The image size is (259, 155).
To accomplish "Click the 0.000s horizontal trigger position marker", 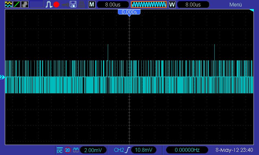I will coord(129,13).
